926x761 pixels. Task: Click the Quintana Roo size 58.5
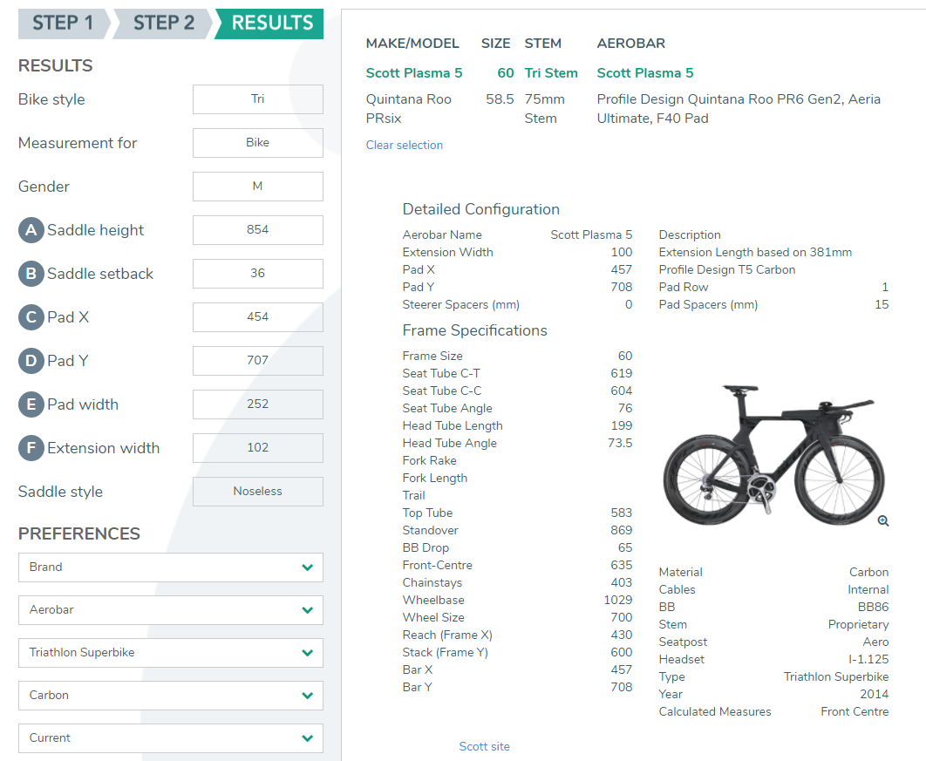pos(500,99)
